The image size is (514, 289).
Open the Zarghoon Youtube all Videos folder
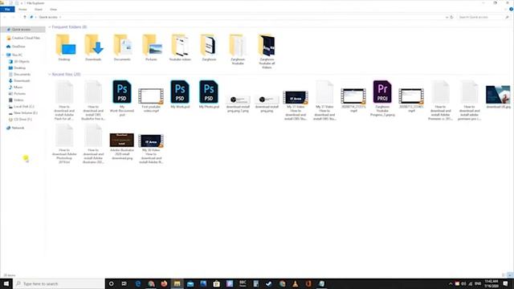pyautogui.click(x=267, y=51)
